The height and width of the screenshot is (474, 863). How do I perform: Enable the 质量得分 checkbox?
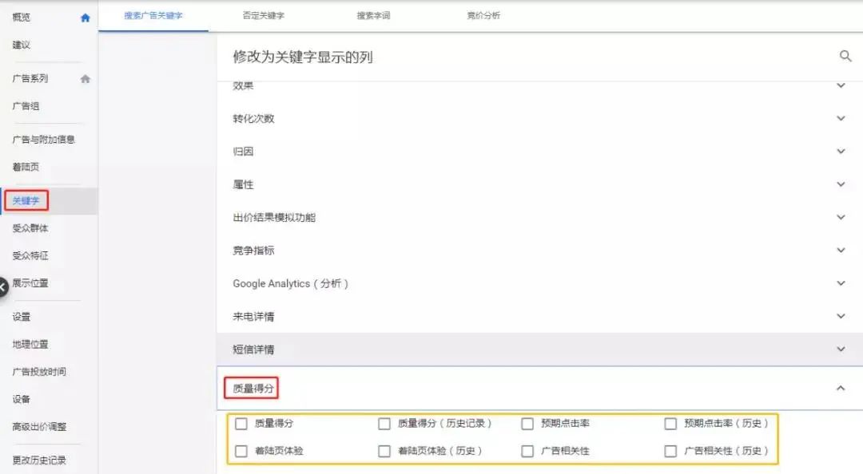(x=241, y=424)
